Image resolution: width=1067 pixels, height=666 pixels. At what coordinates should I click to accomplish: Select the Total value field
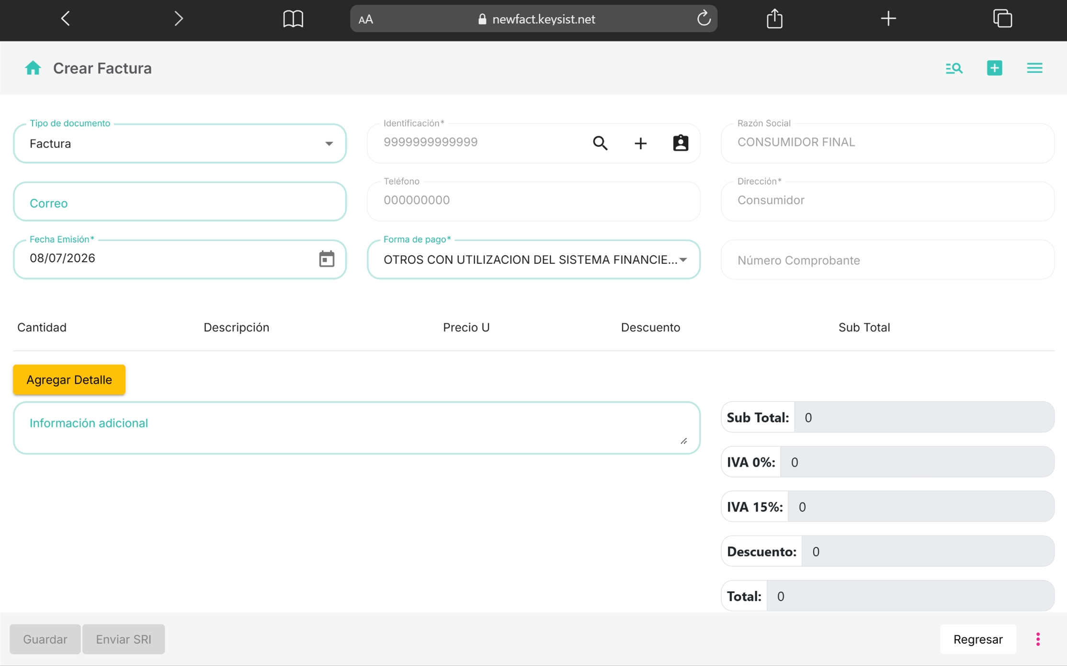[910, 596]
